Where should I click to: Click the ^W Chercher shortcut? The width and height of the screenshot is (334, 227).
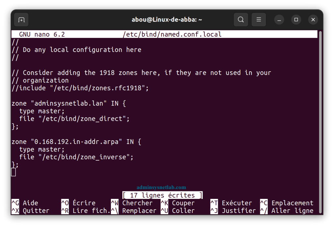[x=132, y=203]
